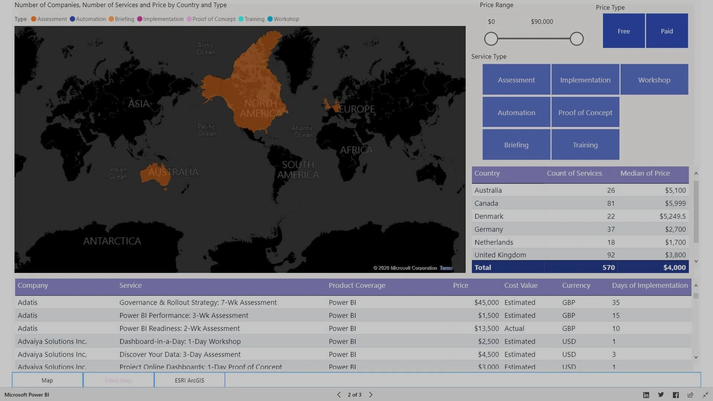This screenshot has height=401, width=713.
Task: Click the Facebook share icon
Action: coord(676,395)
